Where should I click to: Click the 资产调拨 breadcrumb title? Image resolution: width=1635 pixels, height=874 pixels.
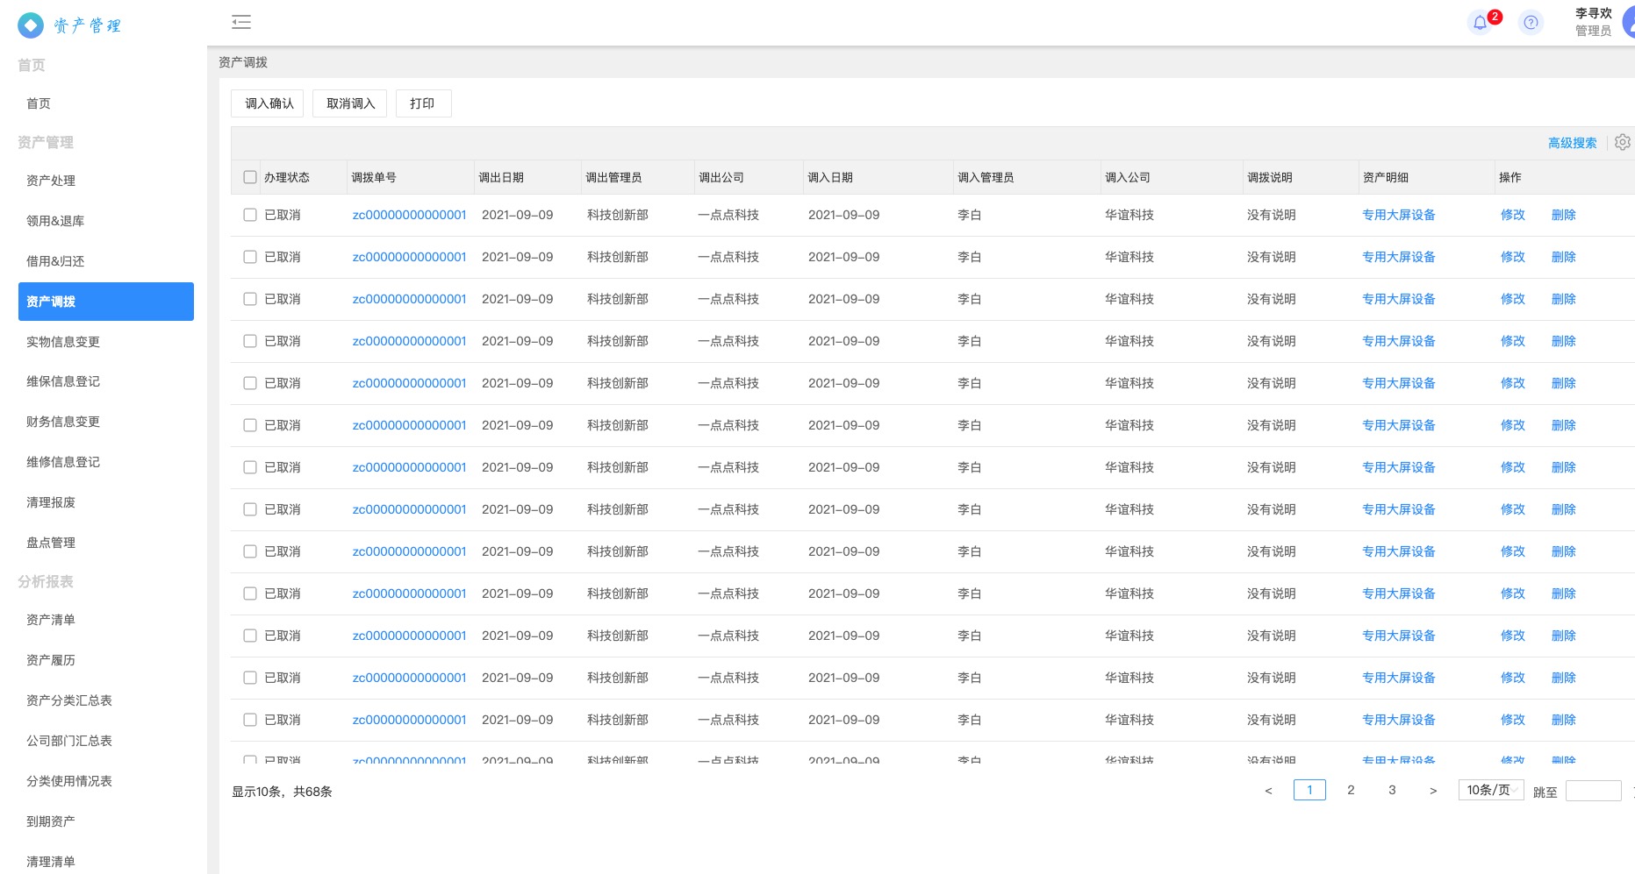[x=243, y=62]
